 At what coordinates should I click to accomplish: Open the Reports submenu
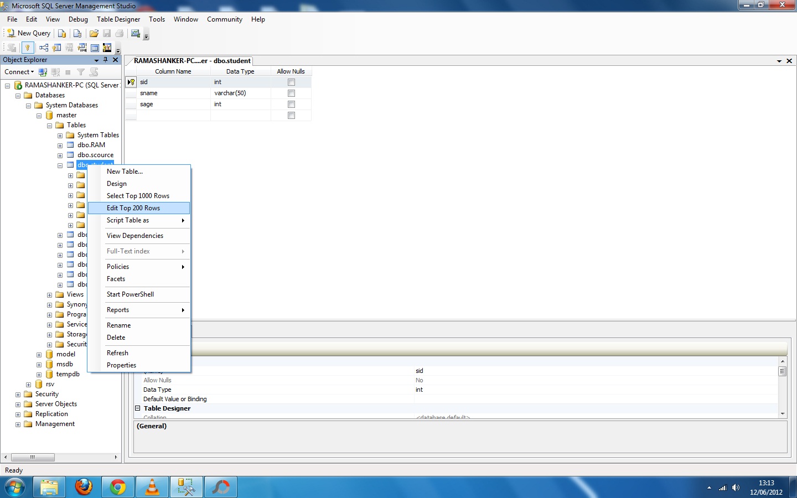139,310
